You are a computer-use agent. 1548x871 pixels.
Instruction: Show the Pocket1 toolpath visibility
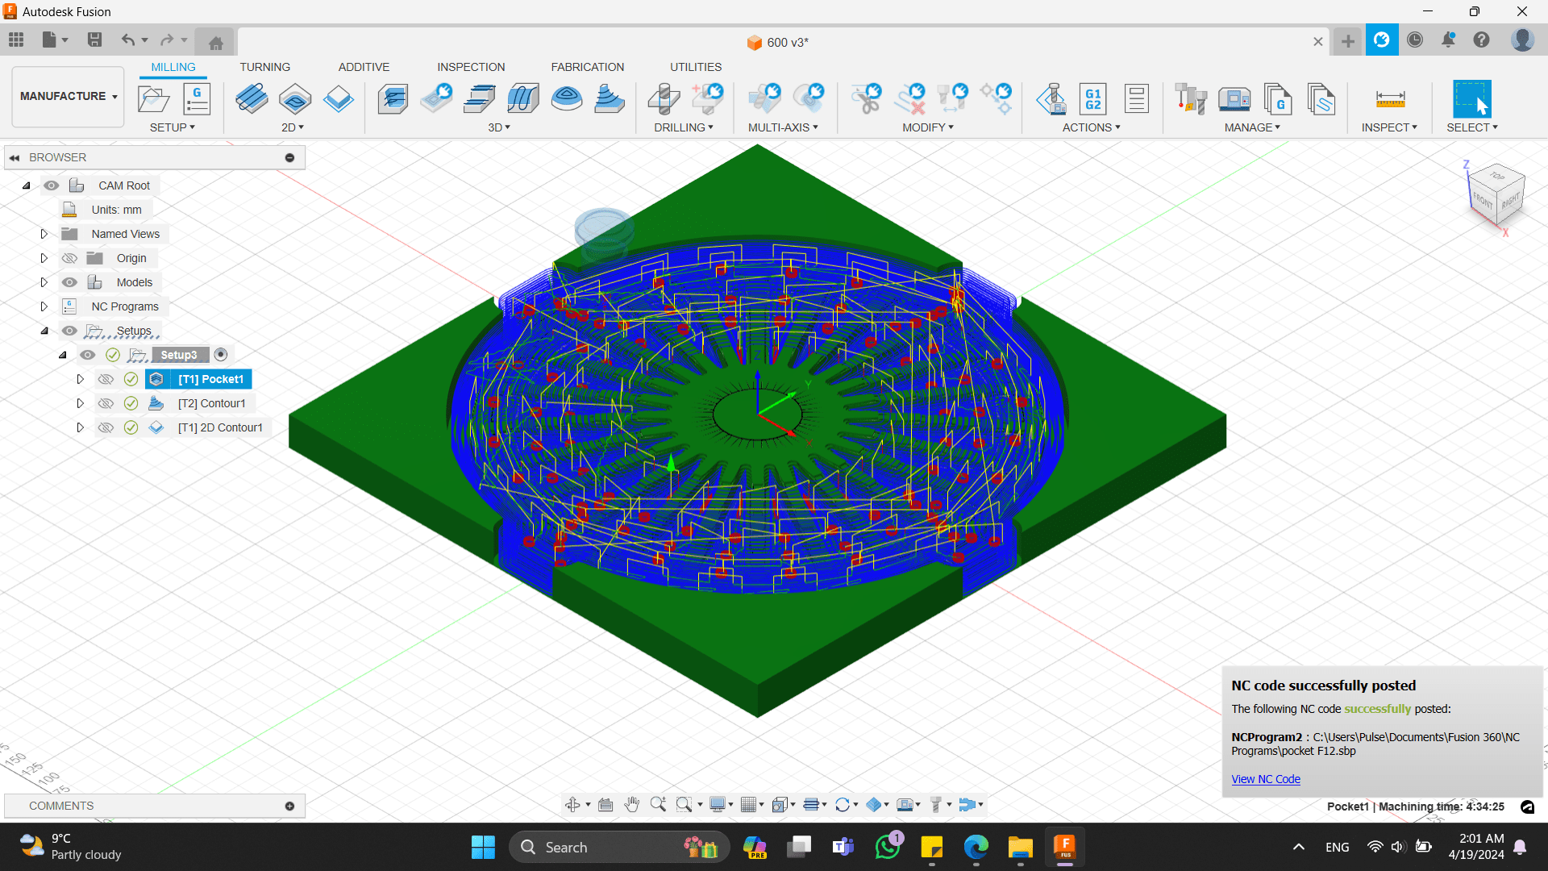click(106, 379)
